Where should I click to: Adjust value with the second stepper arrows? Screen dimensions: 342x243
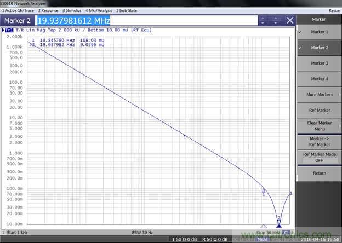pyautogui.click(x=277, y=20)
